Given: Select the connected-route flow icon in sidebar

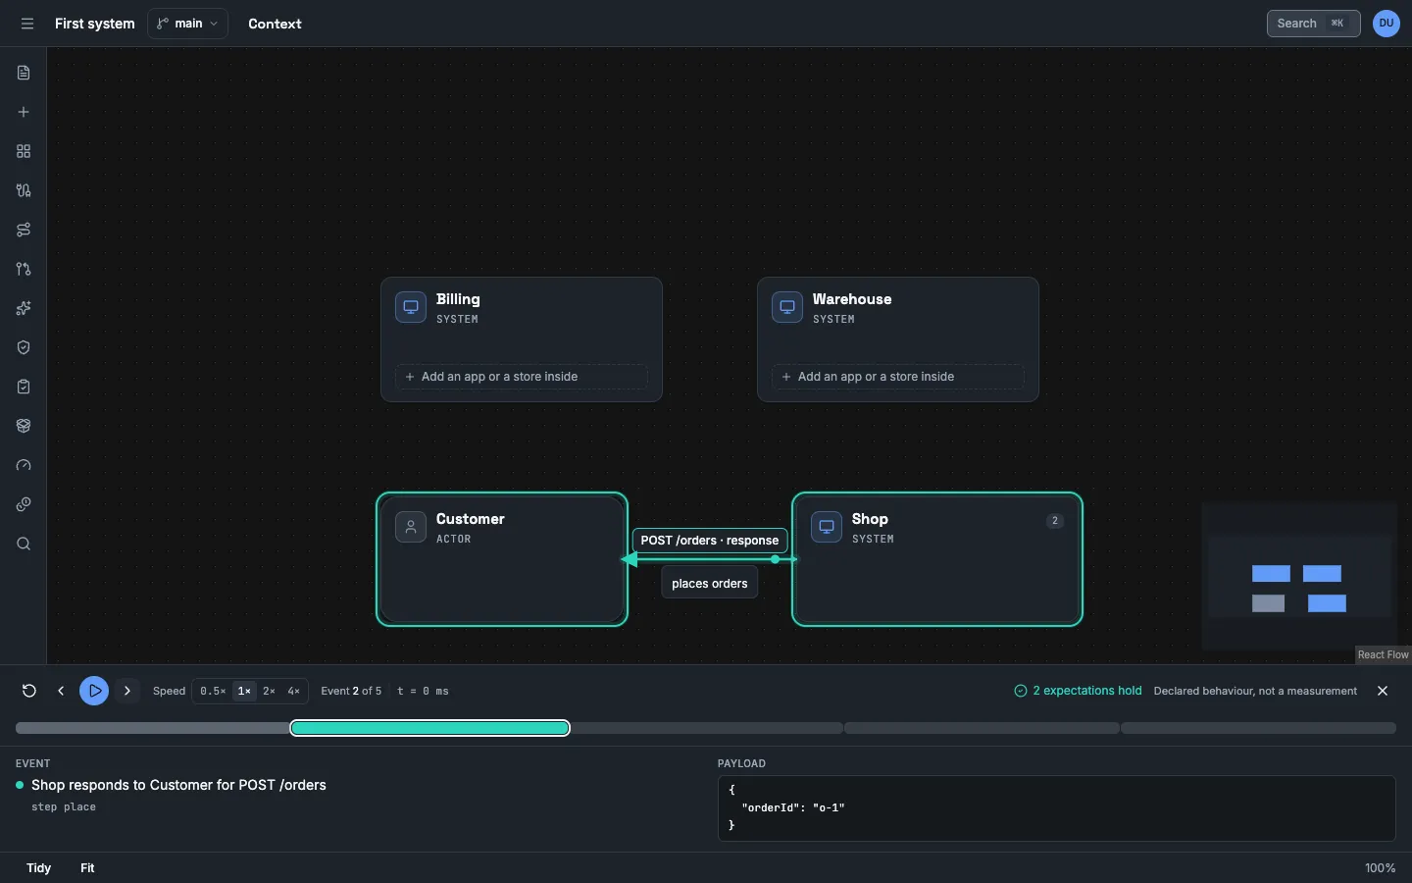Looking at the screenshot, I should tap(24, 230).
